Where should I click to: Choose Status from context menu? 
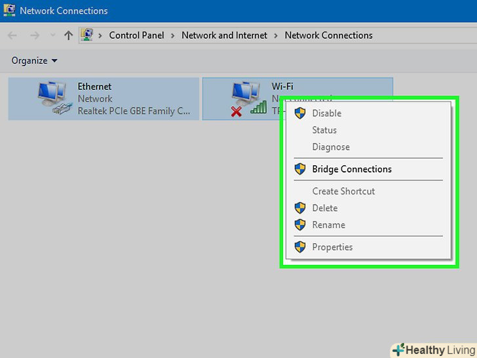click(x=368, y=130)
